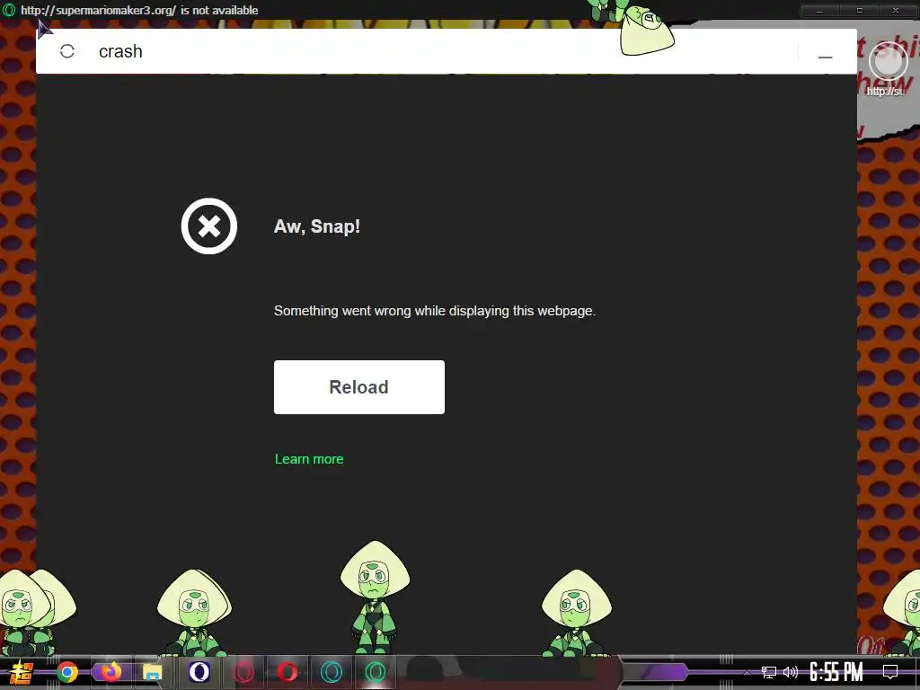Maximize the browser window
Screen dimensions: 920x690
pyautogui.click(x=860, y=11)
